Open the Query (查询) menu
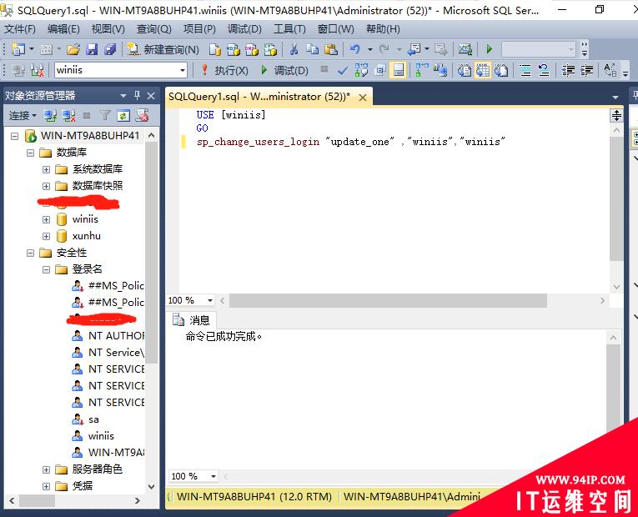This screenshot has width=638, height=517. coord(153,29)
